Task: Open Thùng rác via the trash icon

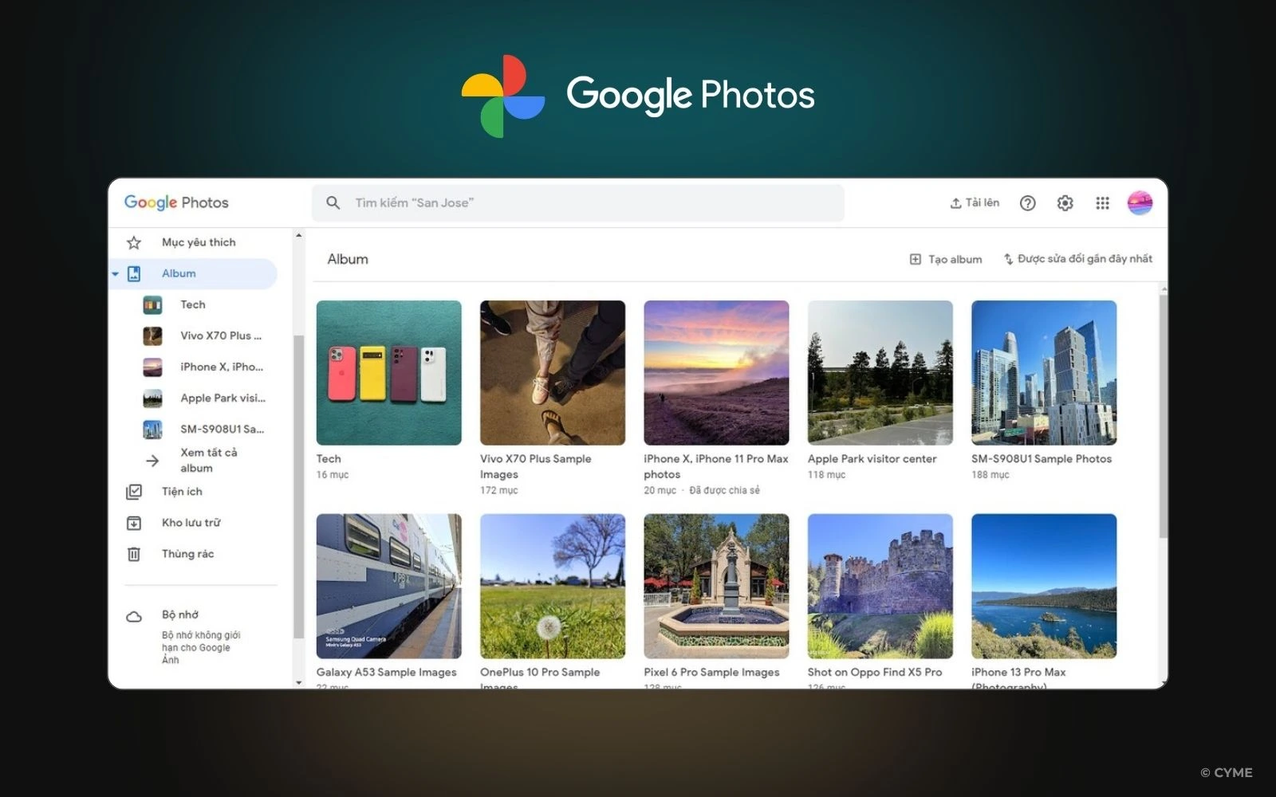Action: point(134,553)
